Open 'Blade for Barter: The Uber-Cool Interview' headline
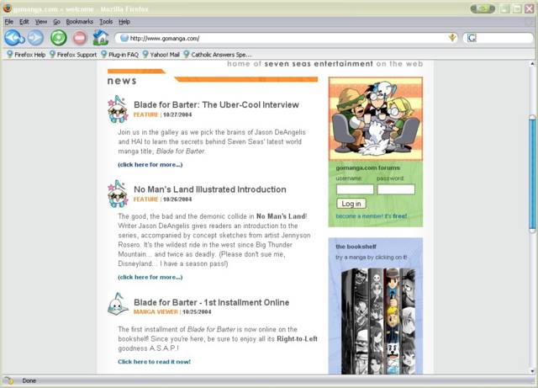 (x=216, y=105)
